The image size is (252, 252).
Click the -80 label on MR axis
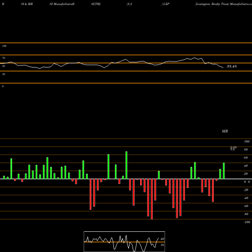246,214
